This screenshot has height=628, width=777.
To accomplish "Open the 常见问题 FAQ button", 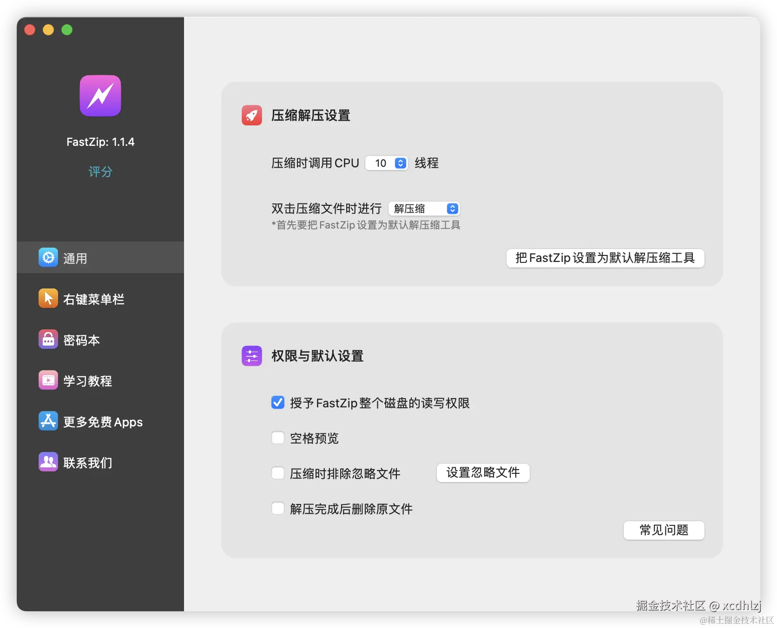I will pyautogui.click(x=664, y=530).
